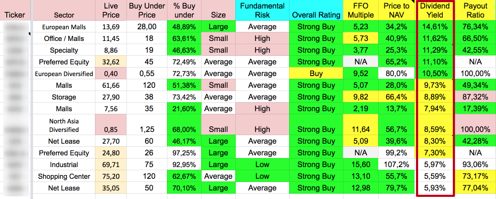Select the Industrial sector cell
The height and width of the screenshot is (199, 496).
[x=64, y=164]
